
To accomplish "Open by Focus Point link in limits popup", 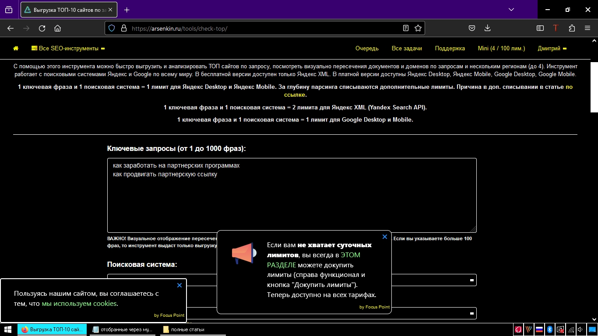I will (x=374, y=307).
